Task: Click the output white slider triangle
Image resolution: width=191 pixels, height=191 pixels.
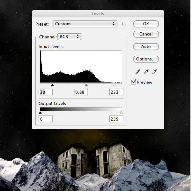Action: tap(121, 113)
